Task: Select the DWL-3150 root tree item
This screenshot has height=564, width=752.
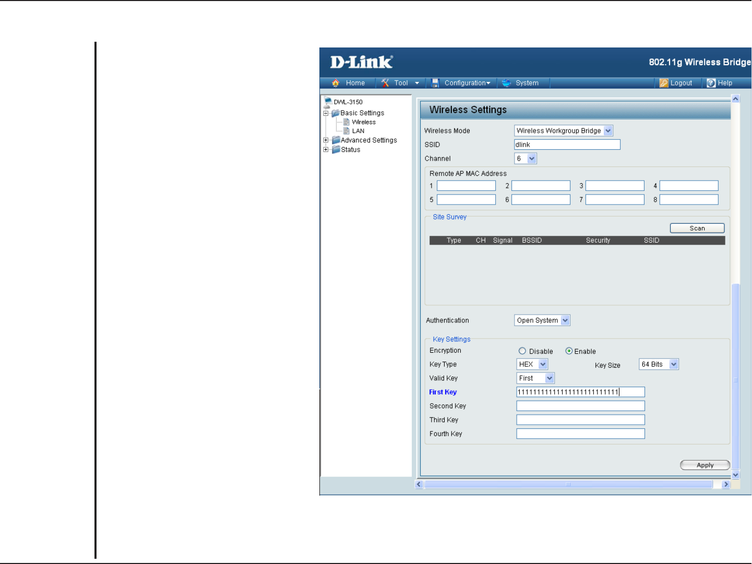Action: coord(348,102)
